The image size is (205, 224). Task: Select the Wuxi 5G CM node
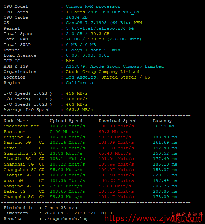(24, 180)
